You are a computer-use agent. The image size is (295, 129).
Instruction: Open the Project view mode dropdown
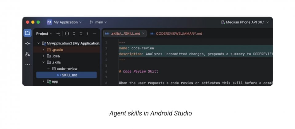tap(44, 33)
